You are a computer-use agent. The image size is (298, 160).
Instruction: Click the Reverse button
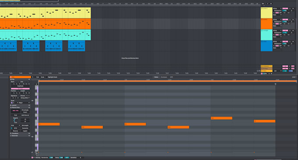(15, 131)
